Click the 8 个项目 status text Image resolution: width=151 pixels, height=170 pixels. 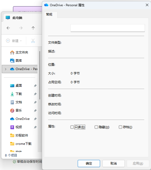coord(11,155)
